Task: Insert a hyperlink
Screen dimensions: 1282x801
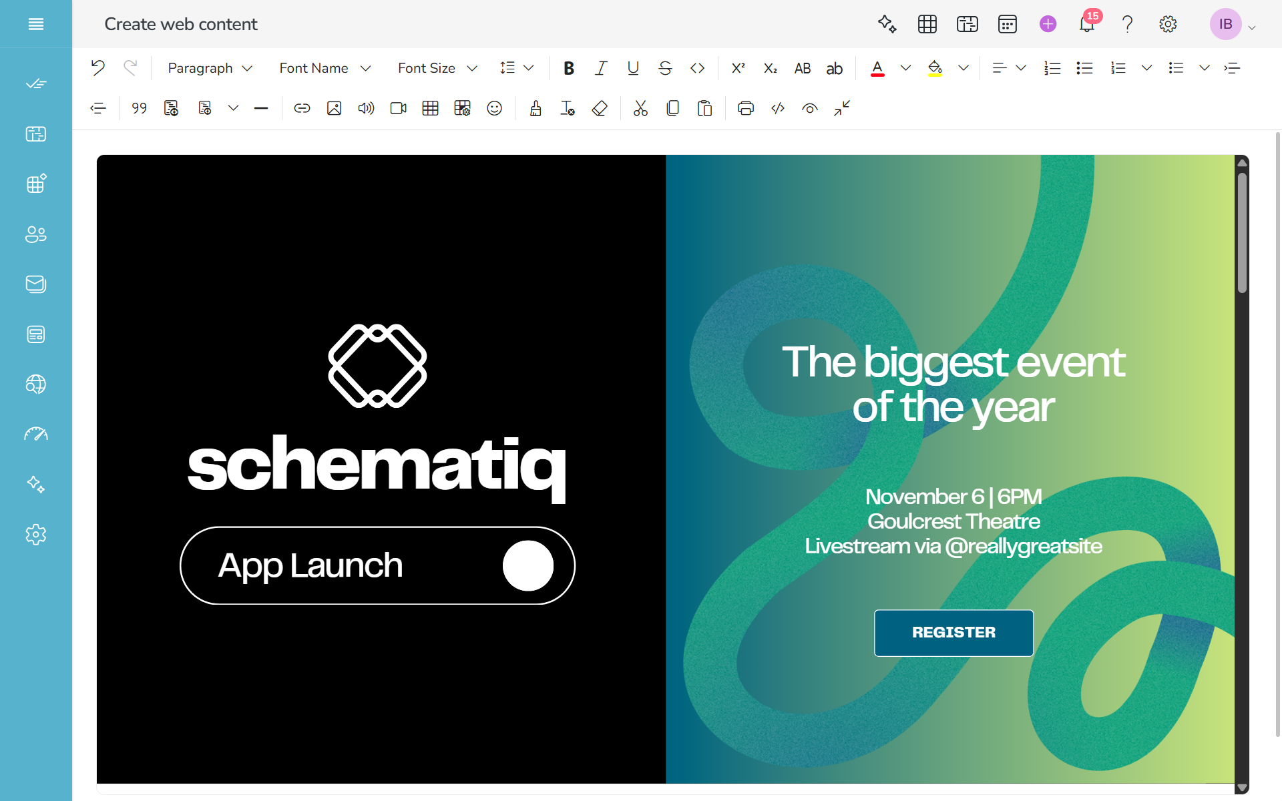Action: coord(302,108)
